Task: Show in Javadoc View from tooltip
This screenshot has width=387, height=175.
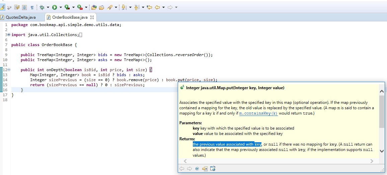Action: [x=197, y=169]
